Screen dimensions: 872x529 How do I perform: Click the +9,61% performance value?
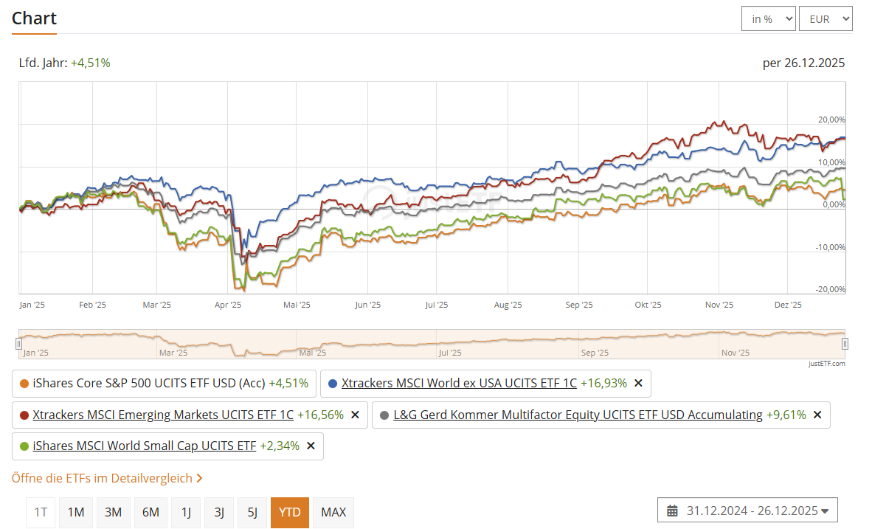(x=786, y=415)
